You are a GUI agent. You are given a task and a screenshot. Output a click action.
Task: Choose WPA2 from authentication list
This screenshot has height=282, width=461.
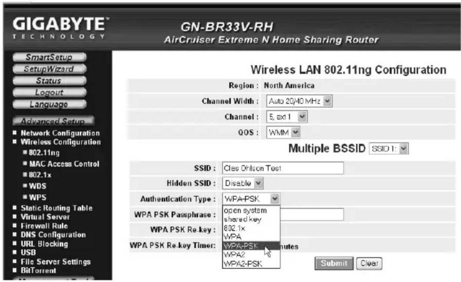[x=251, y=255]
